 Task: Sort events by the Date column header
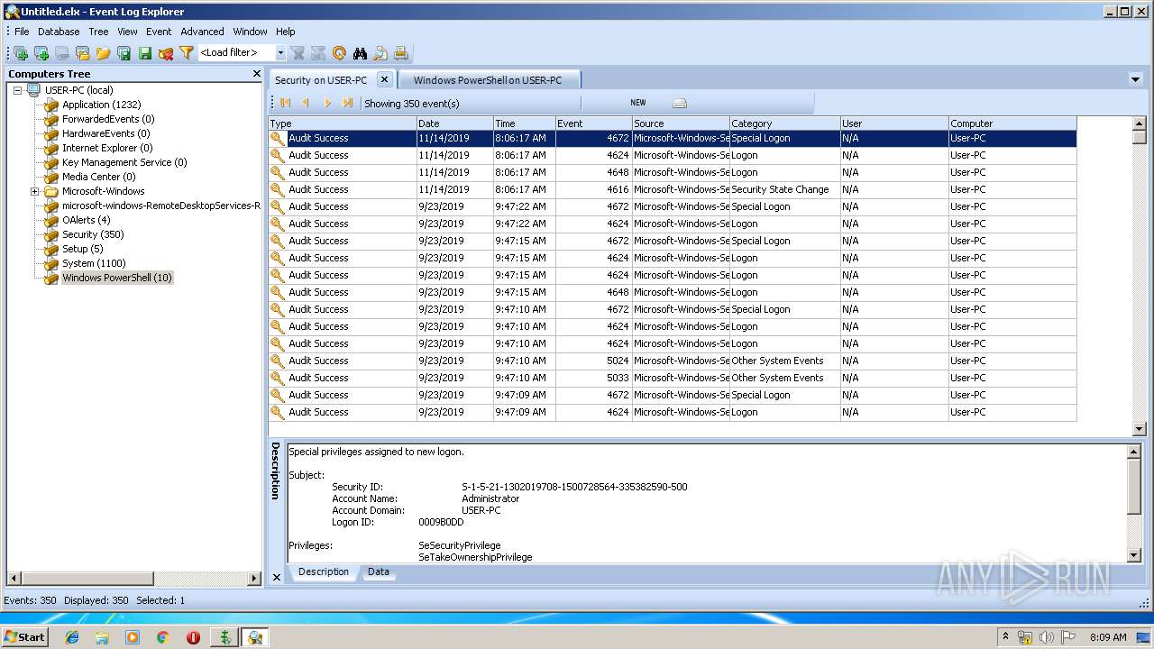click(454, 123)
